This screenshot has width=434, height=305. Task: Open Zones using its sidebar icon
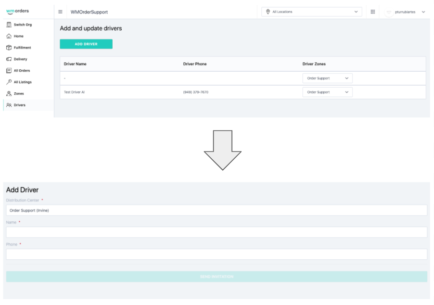coord(8,93)
